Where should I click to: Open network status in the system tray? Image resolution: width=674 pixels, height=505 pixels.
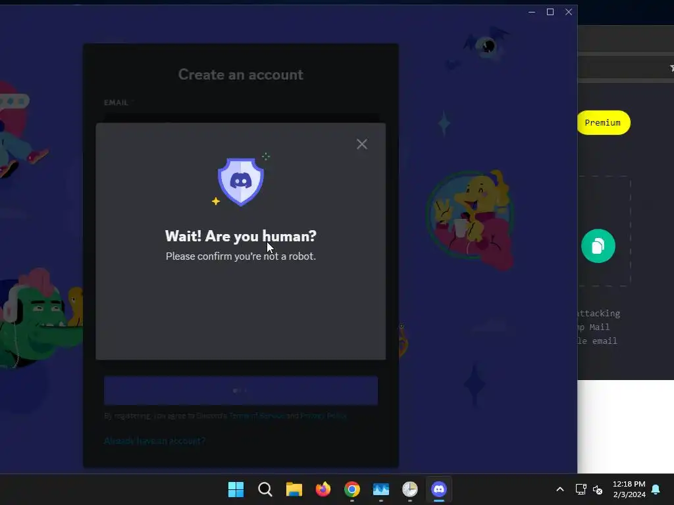tap(581, 489)
